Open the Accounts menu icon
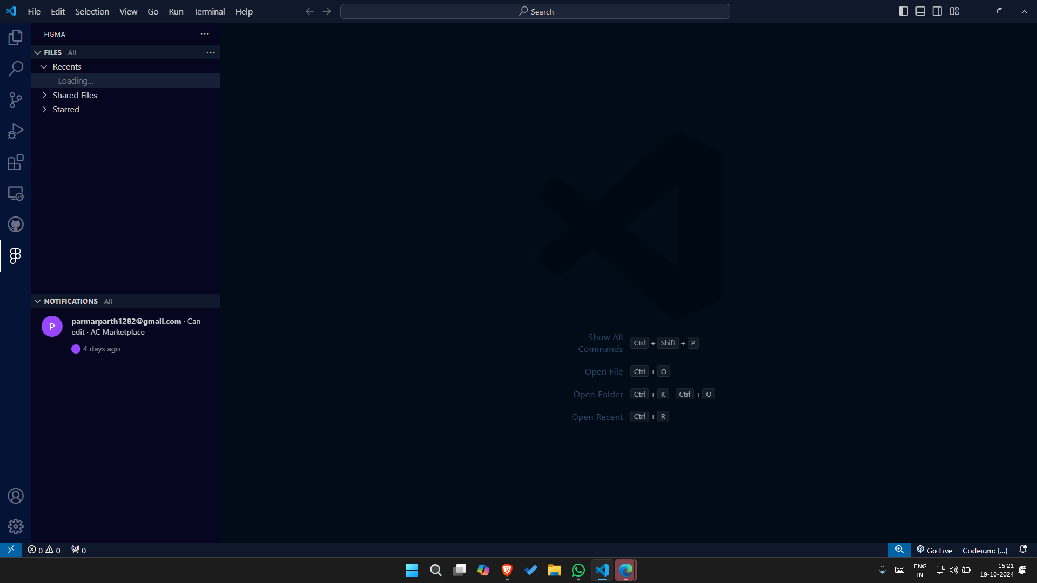This screenshot has height=583, width=1037. click(x=16, y=496)
